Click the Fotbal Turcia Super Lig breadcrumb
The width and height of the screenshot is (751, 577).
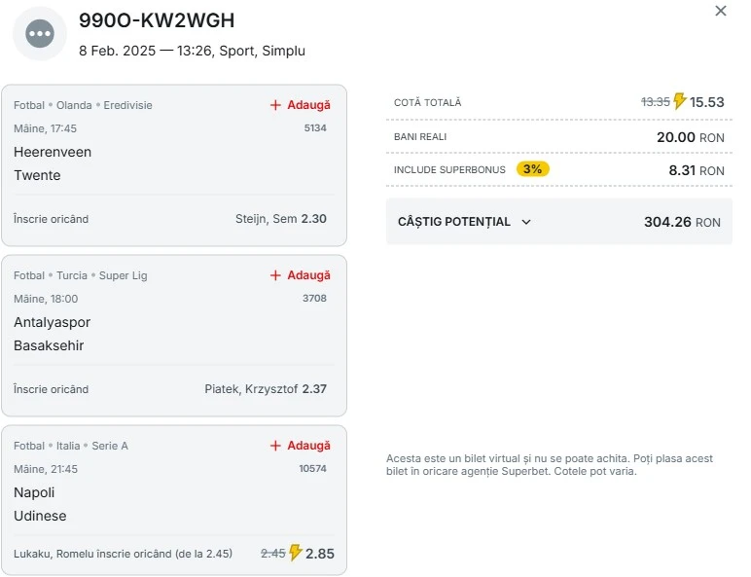tap(81, 275)
